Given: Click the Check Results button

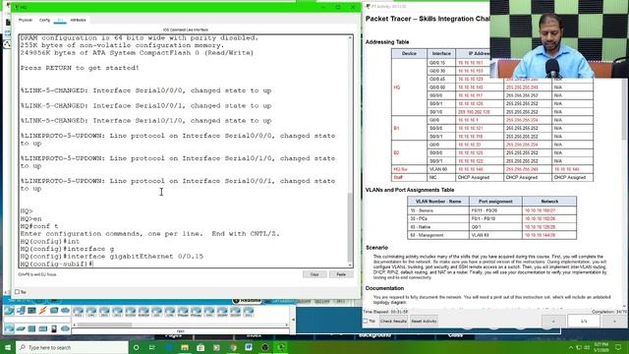Looking at the screenshot, I should pos(393,322).
